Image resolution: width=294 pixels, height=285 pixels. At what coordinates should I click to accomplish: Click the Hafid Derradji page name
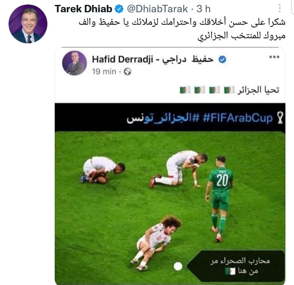tap(153, 59)
